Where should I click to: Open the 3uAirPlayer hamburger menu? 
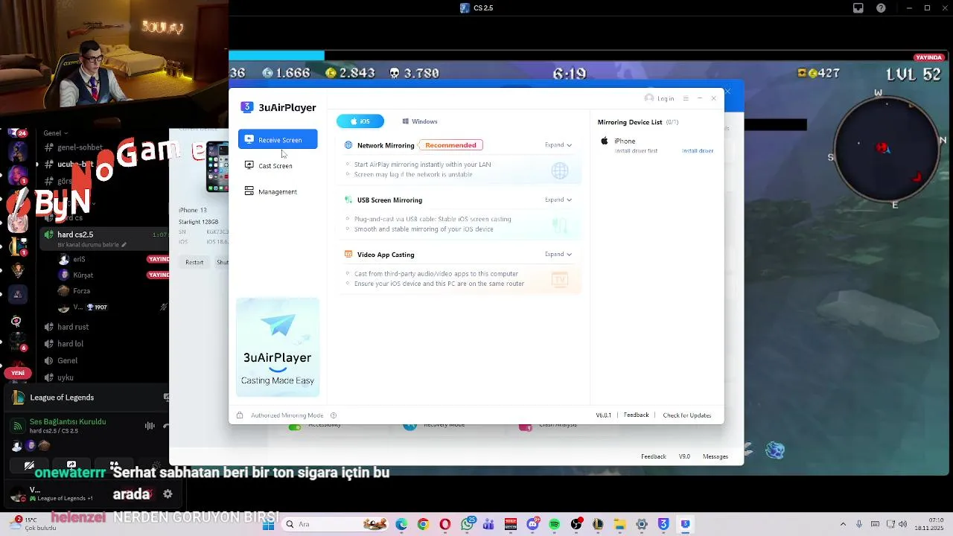tap(686, 98)
